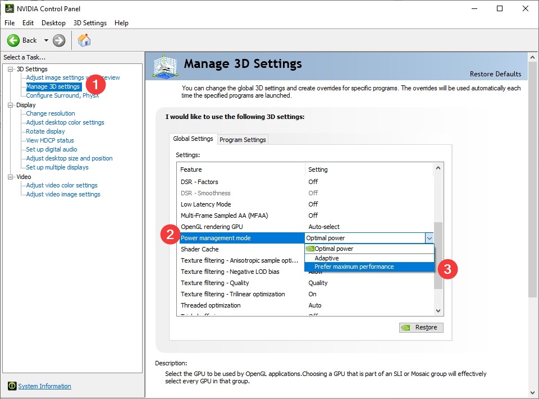Select Texture filtering - Negative LOD bias row
This screenshot has width=539, height=399.
click(241, 272)
